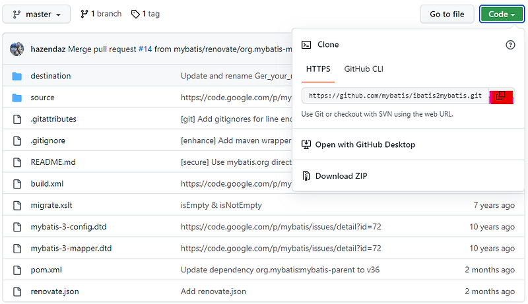Switch to the GitHub CLI tab
Viewport: 528px width, 304px height.
[x=364, y=69]
